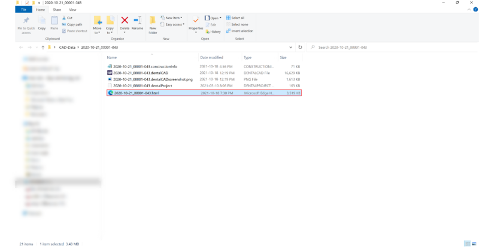This screenshot has width=479, height=252.
Task: Go forward with the Forward arrow
Action: (29, 47)
